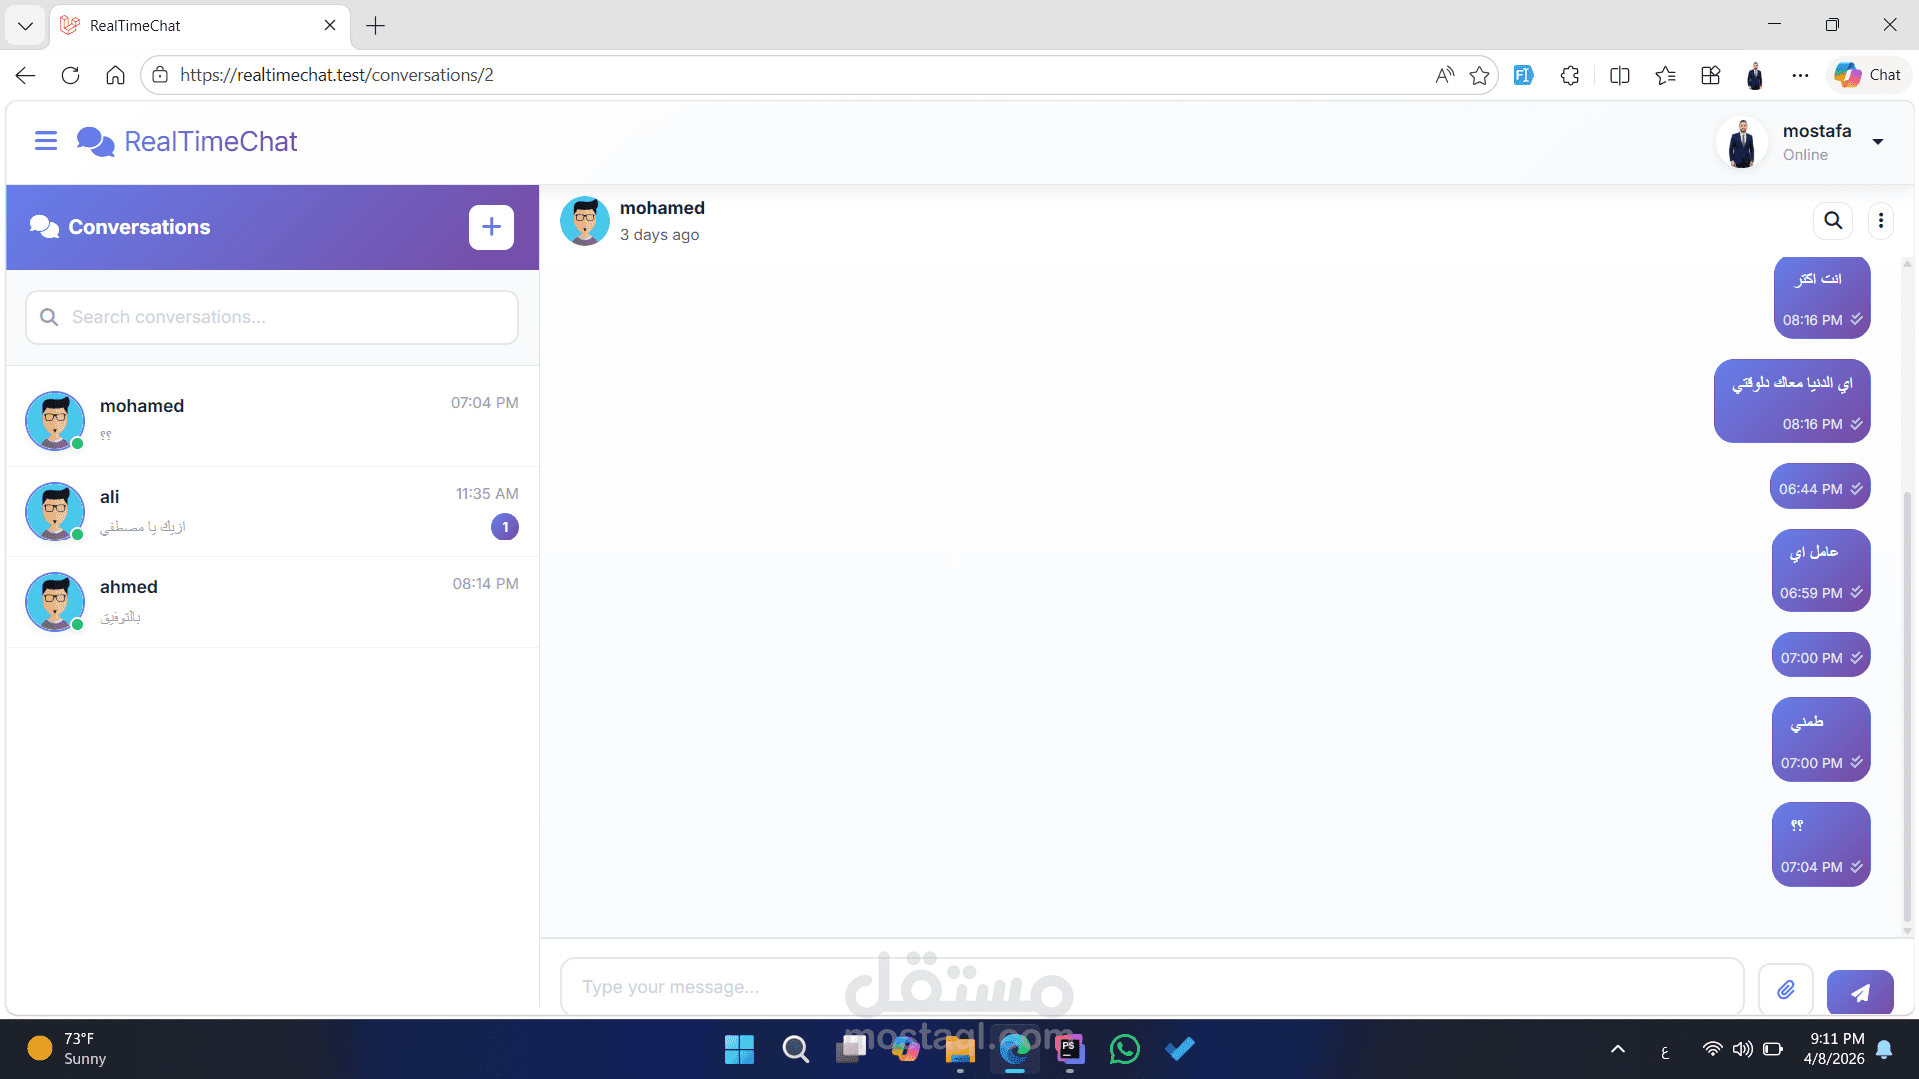Start a new conversation with plus button
The height and width of the screenshot is (1079, 1919).
(x=491, y=227)
